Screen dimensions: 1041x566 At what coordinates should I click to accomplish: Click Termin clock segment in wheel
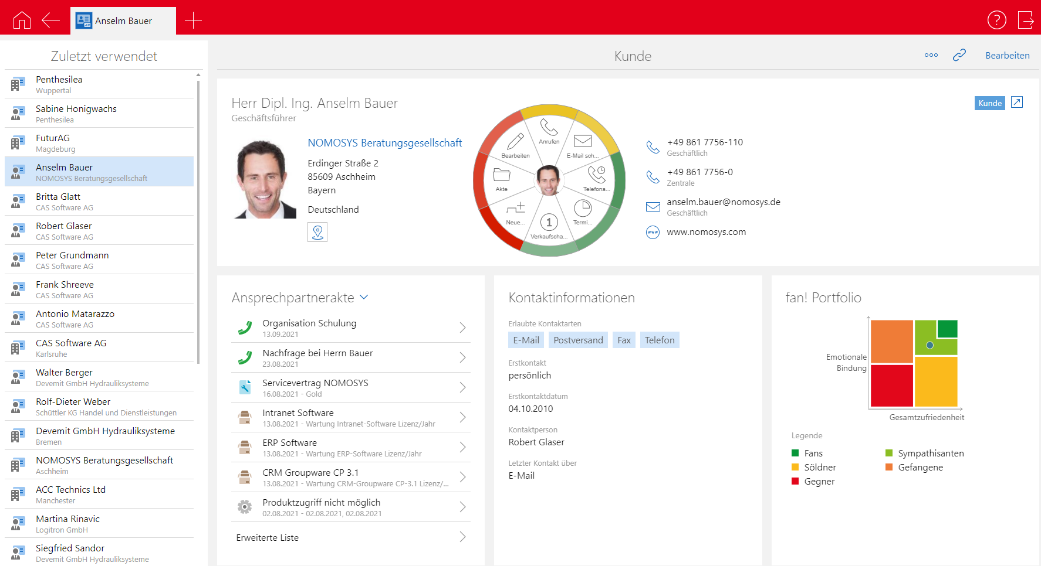coord(582,212)
